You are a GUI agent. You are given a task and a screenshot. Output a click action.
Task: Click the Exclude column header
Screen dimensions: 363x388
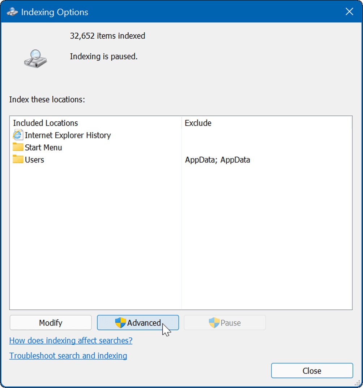tap(198, 123)
